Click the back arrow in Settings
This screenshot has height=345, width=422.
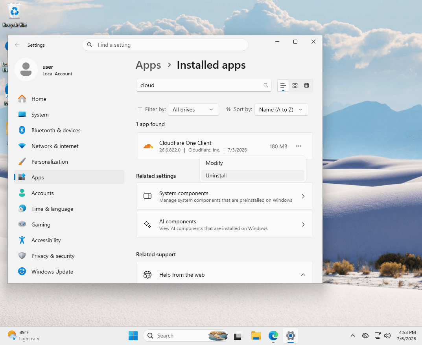click(17, 45)
